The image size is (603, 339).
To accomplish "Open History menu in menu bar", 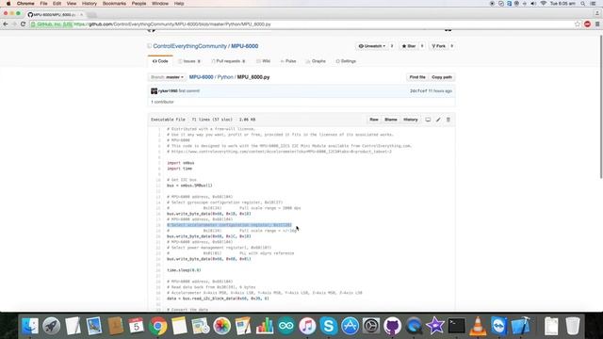I will [x=90, y=4].
